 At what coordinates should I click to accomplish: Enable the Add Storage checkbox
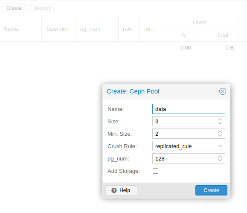pos(155,171)
